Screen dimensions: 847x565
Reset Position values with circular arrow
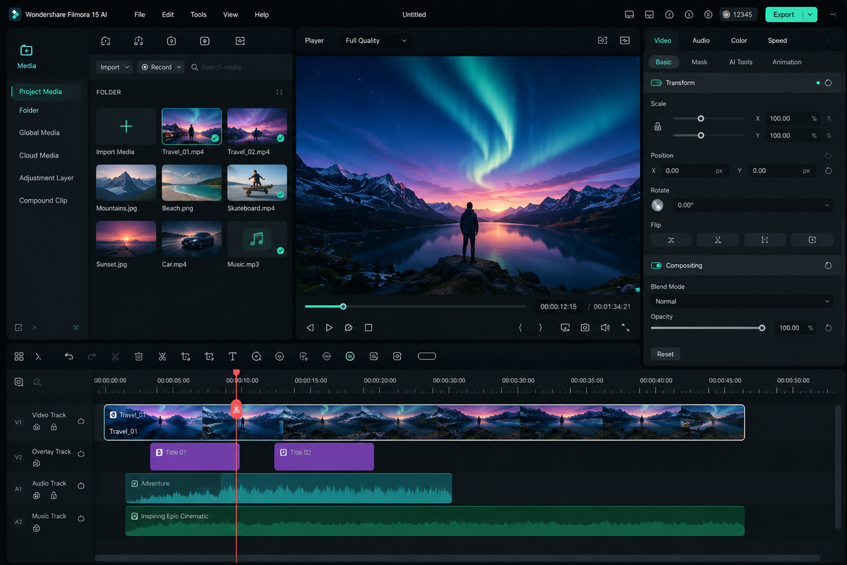click(828, 170)
